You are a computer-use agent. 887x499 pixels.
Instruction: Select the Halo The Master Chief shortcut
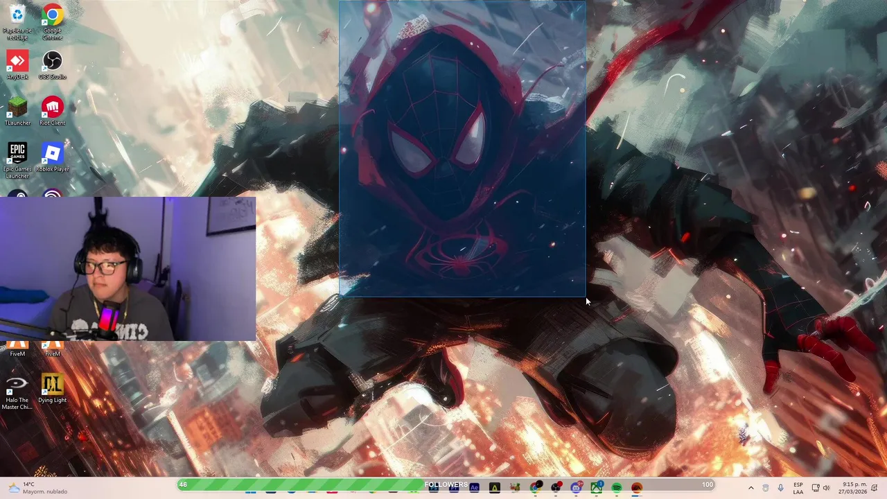tap(17, 392)
